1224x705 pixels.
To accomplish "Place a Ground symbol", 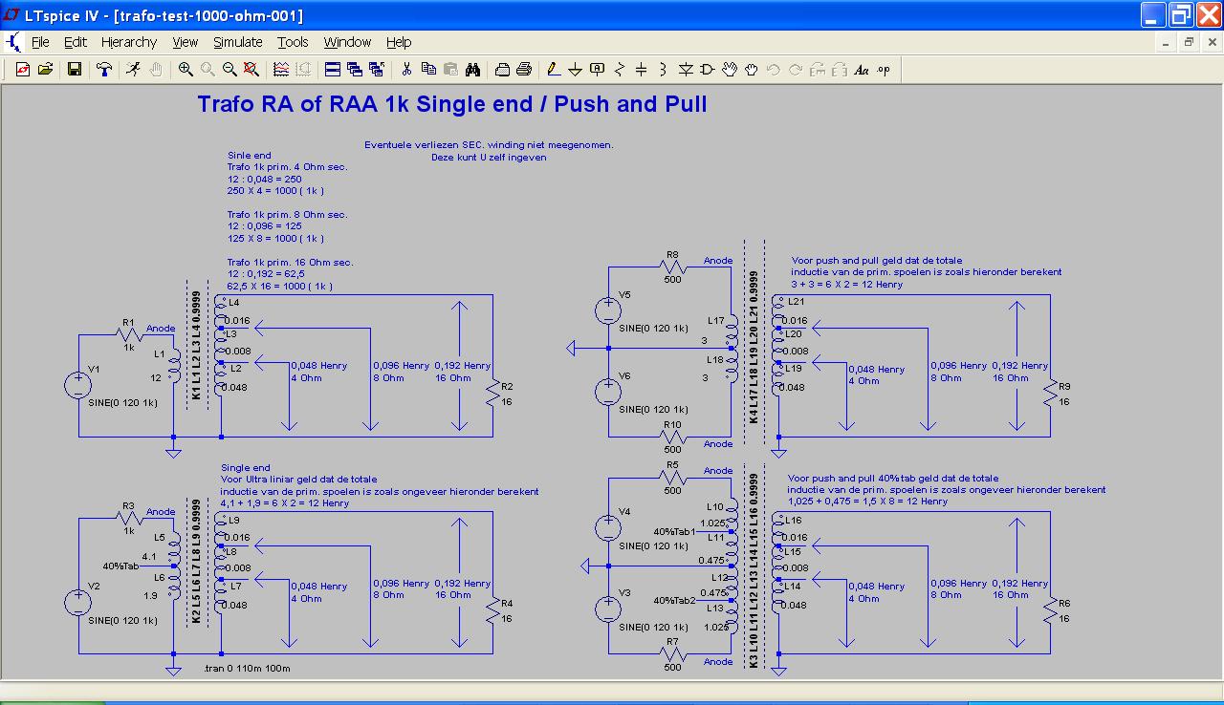I will click(576, 69).
